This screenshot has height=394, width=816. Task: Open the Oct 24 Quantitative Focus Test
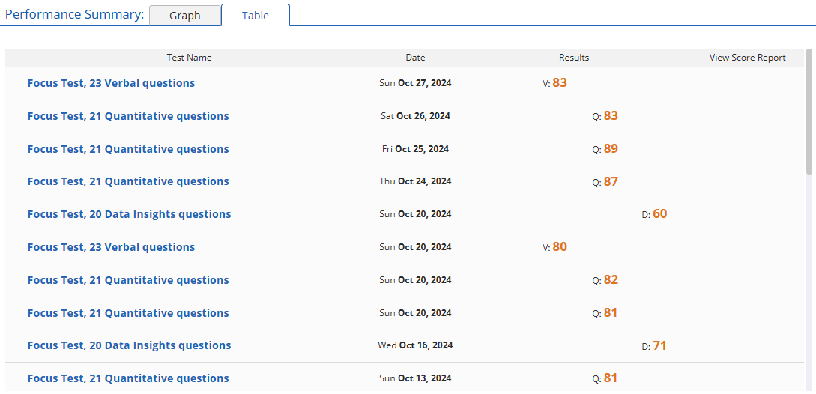tap(128, 181)
